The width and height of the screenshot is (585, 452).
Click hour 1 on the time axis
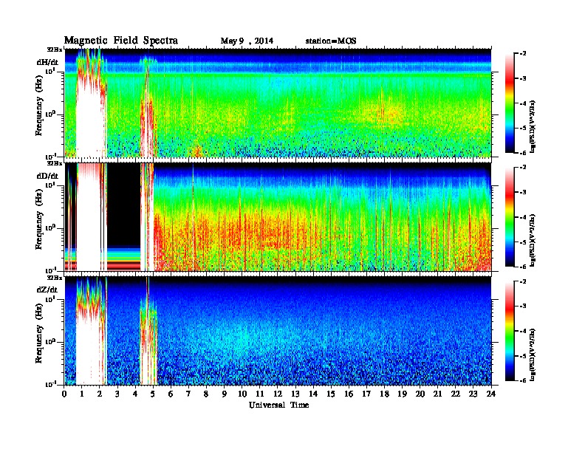82,394
